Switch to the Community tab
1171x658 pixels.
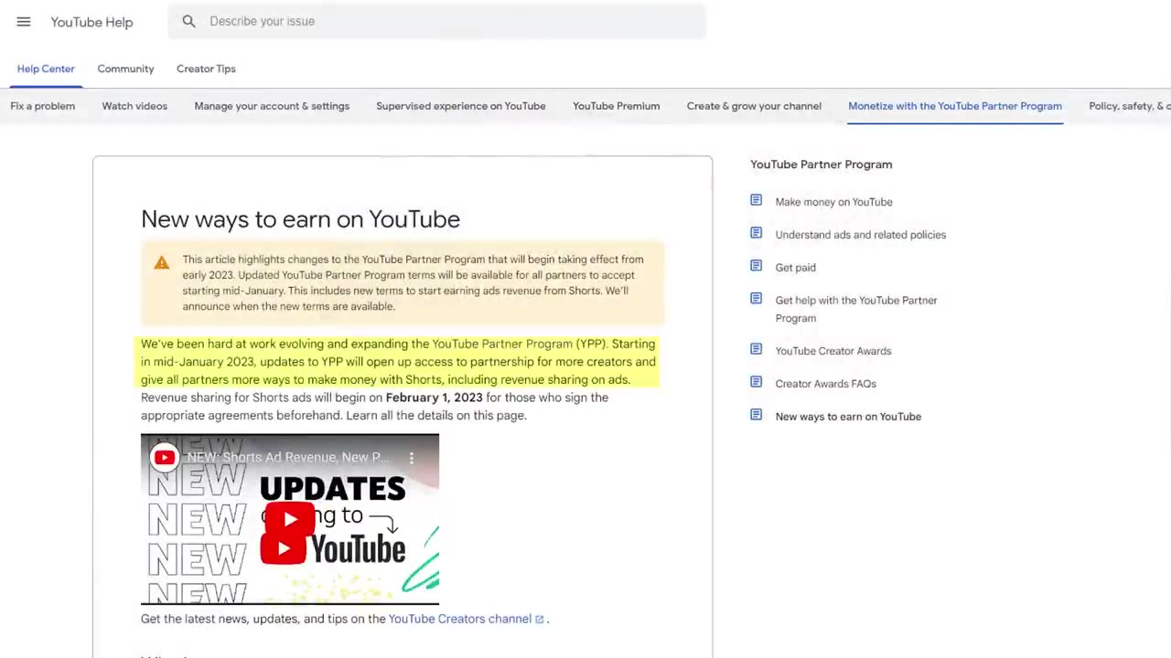pos(125,69)
